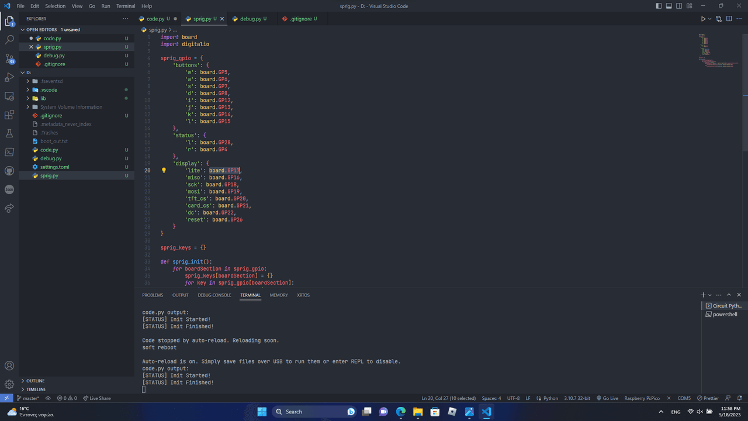Image resolution: width=748 pixels, height=421 pixels.
Task: Click the lightbulb code action icon
Action: click(164, 171)
